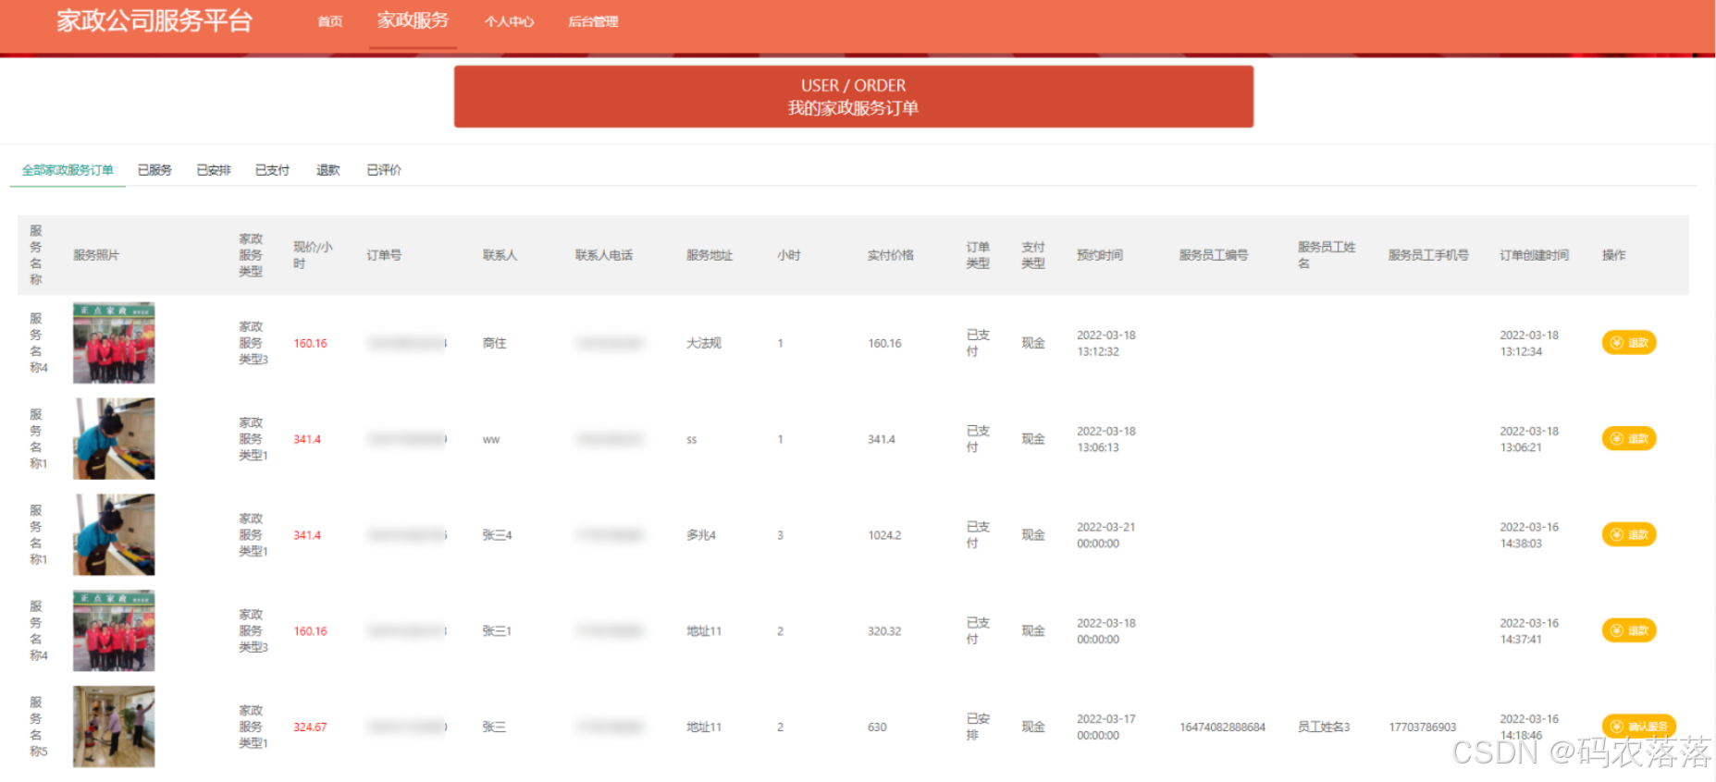Click the 订单创建时间 column header
The width and height of the screenshot is (1716, 782).
[1534, 255]
